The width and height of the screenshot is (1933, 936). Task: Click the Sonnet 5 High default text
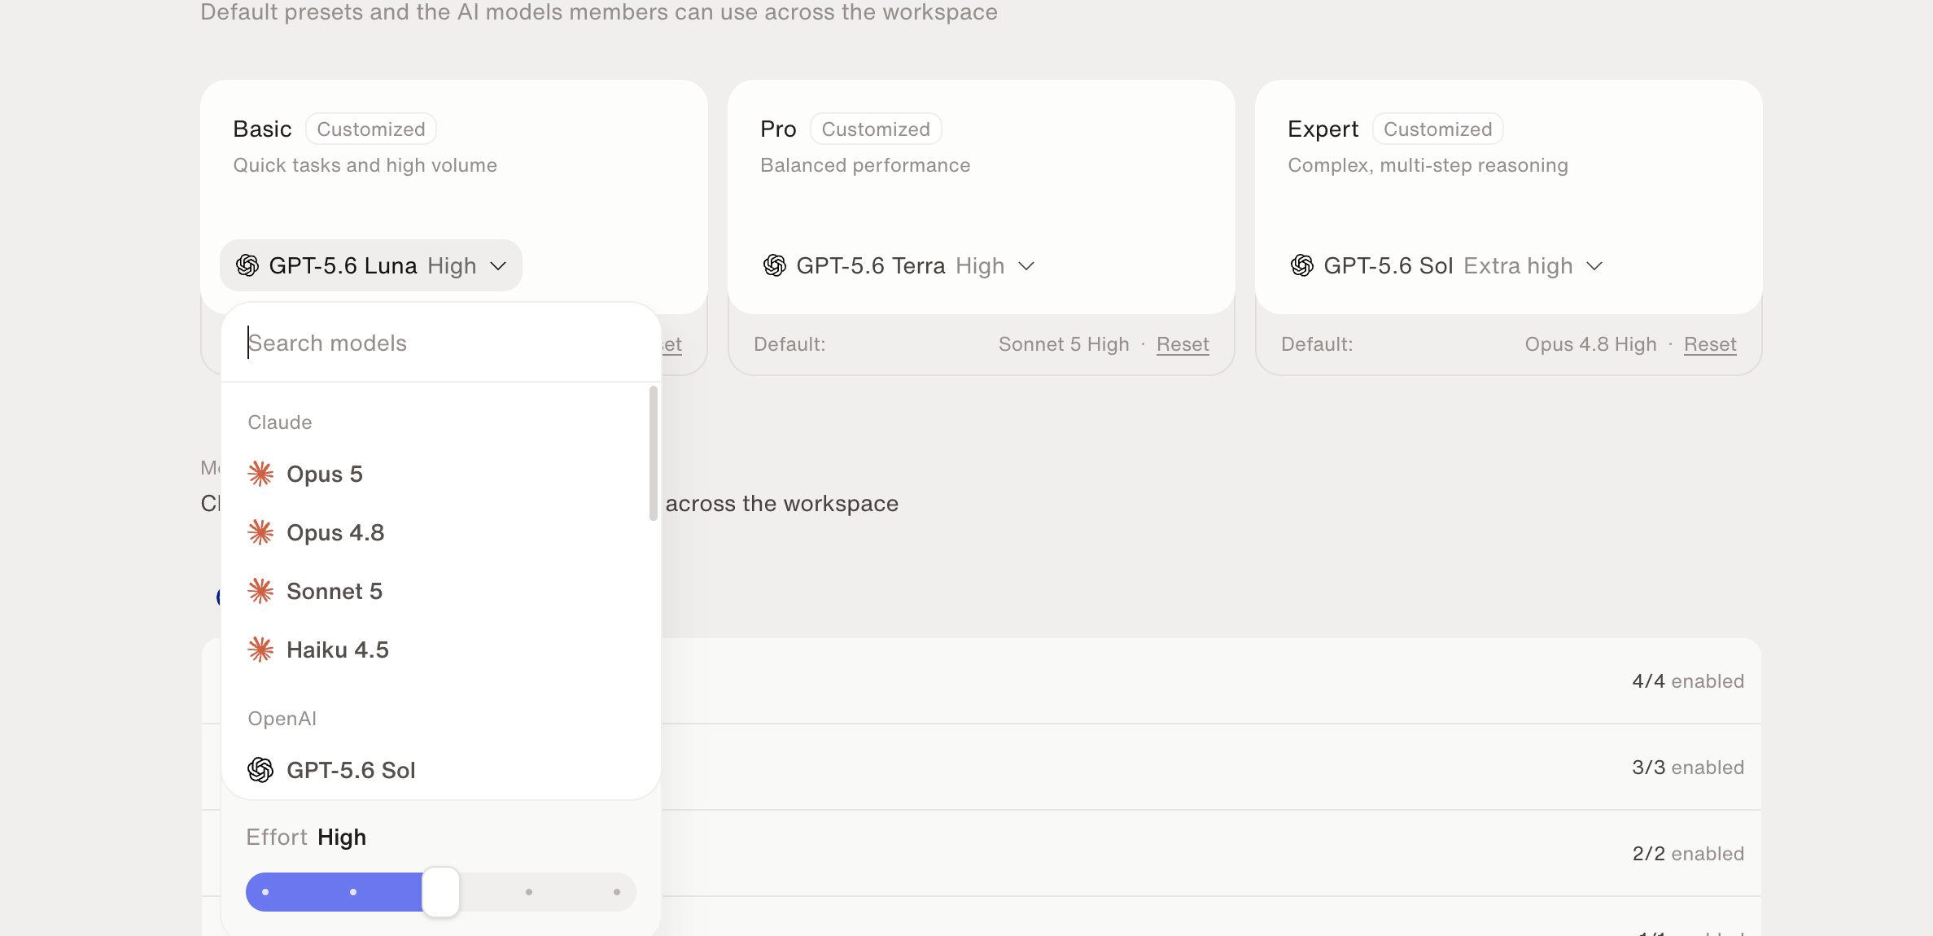pos(1064,344)
